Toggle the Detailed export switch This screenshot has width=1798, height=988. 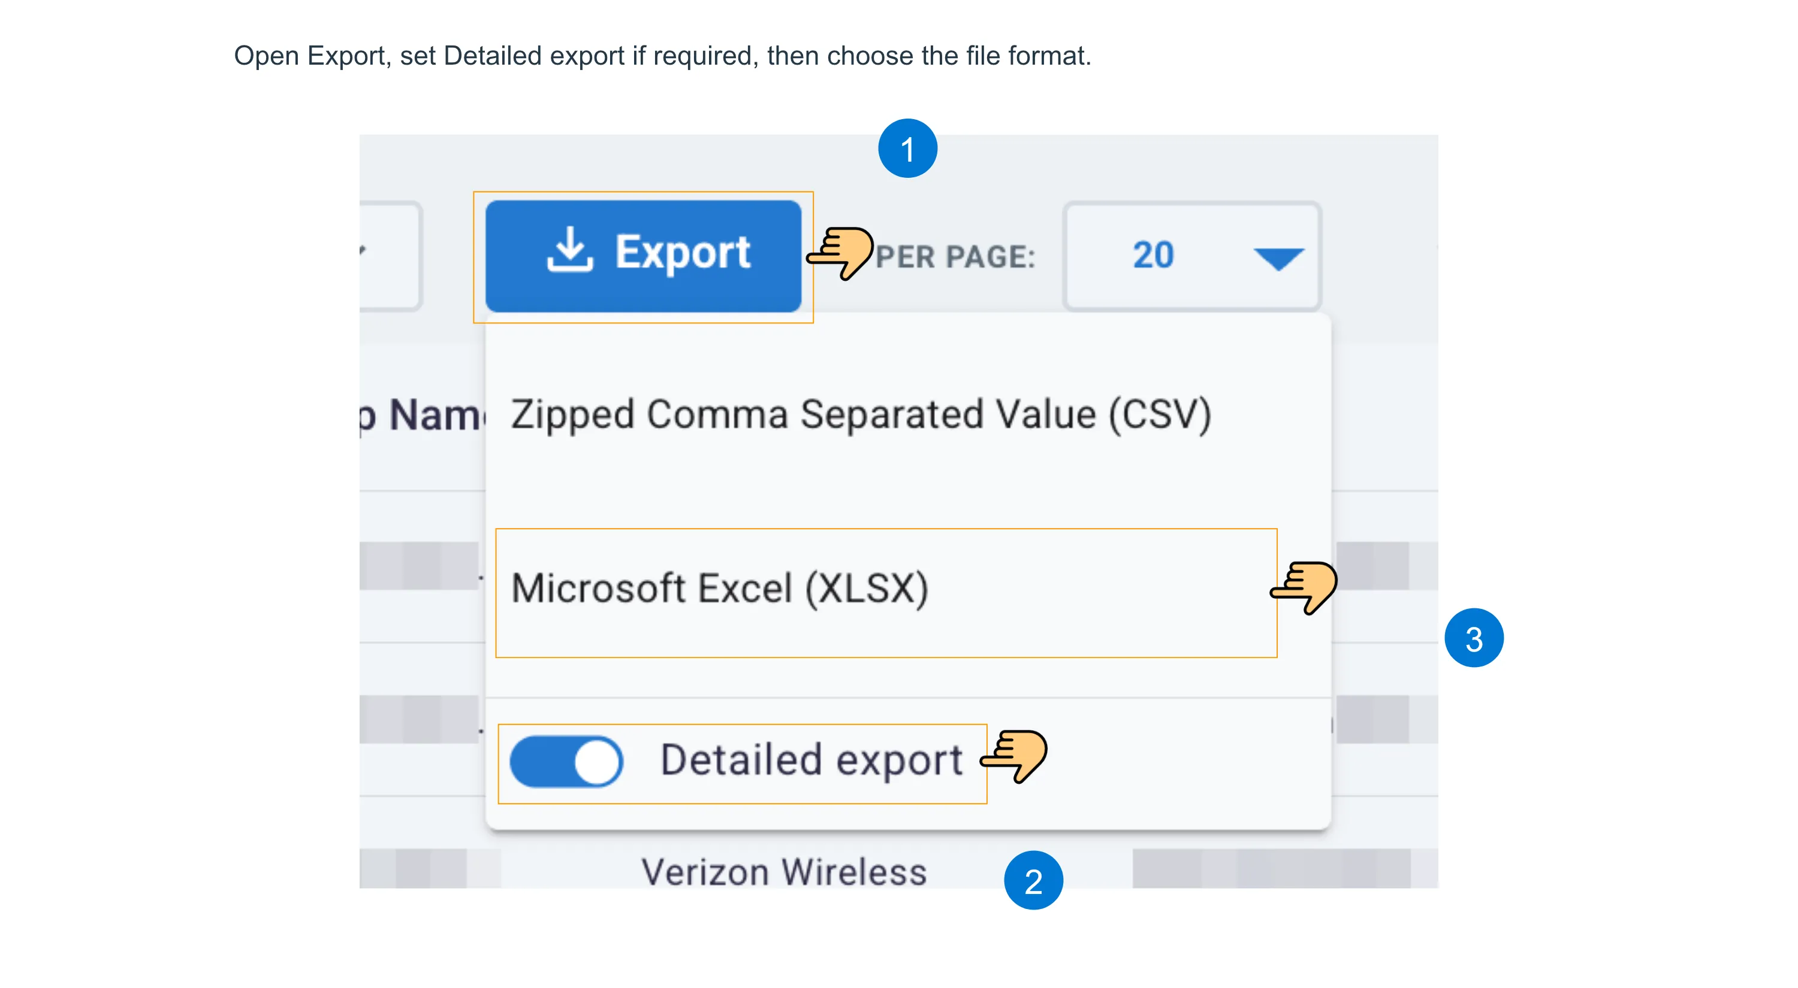[566, 762]
